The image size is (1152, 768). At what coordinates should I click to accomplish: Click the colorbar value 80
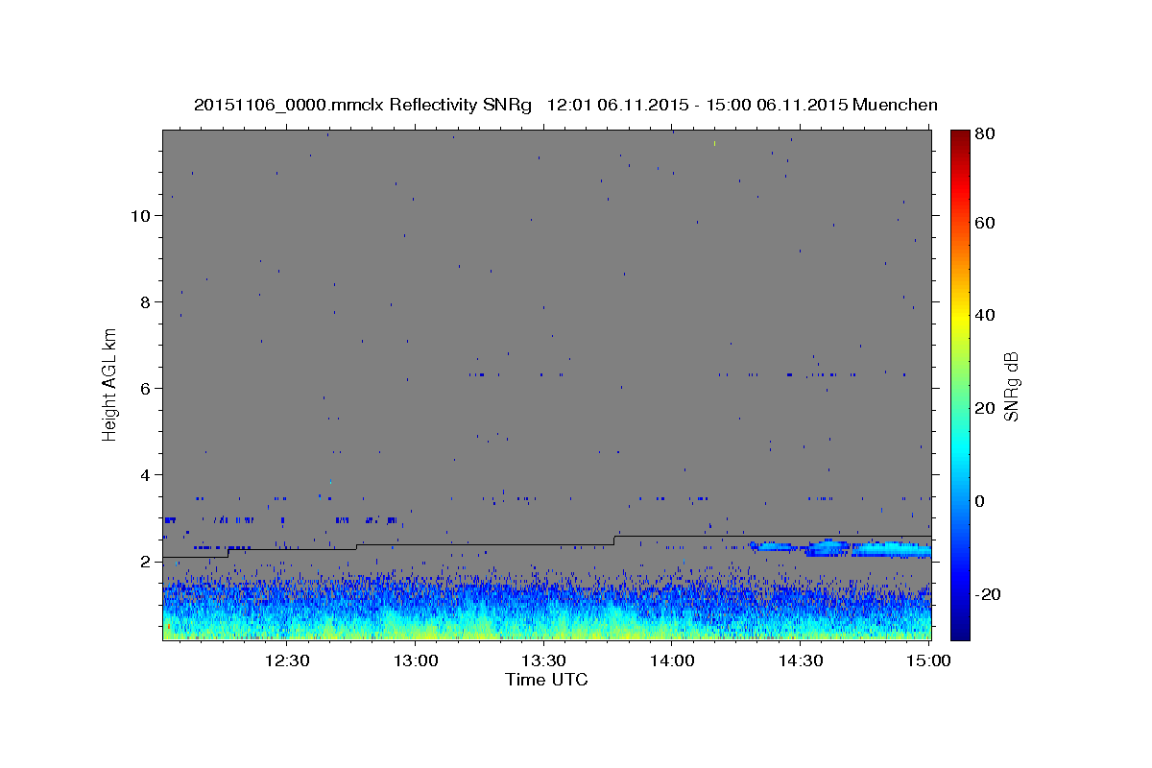point(984,134)
